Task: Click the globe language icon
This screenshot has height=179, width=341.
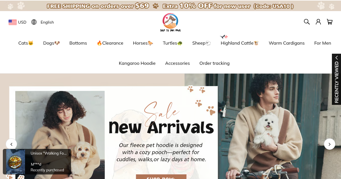Action: point(34,22)
